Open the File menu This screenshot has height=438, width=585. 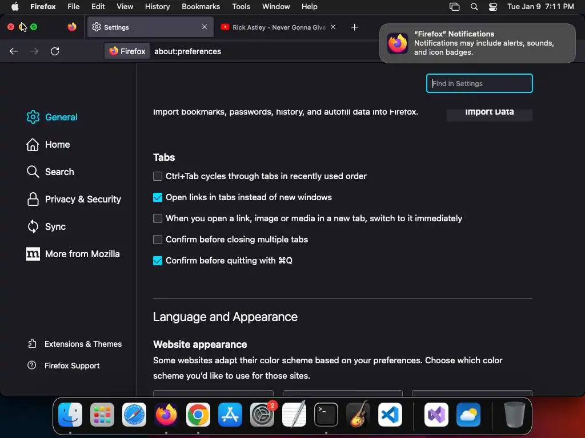pos(74,6)
